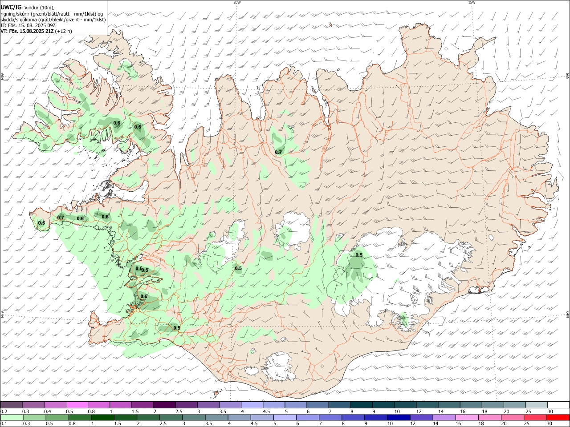Pick the lower-row purple swatch labeled 12

coord(421,417)
